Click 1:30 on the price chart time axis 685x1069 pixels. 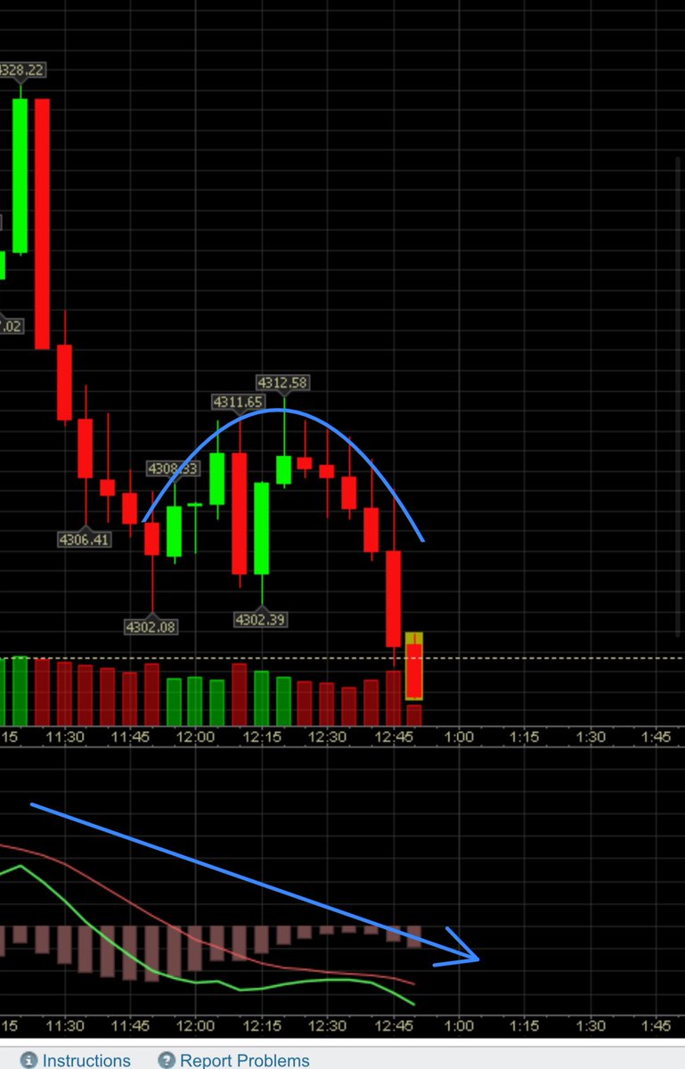tap(591, 737)
